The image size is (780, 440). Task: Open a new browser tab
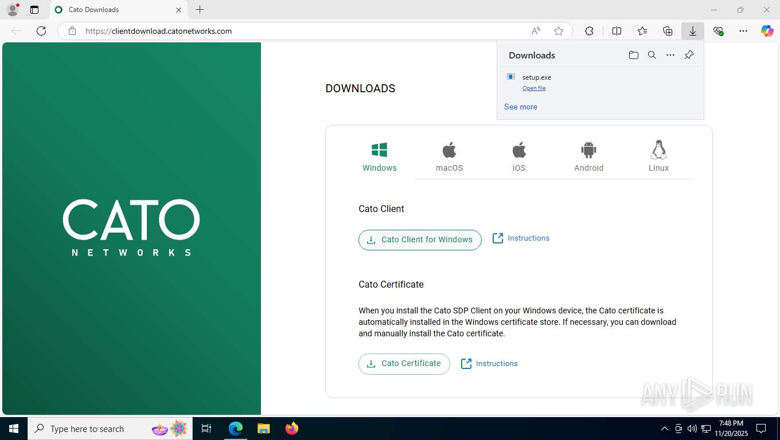point(200,10)
